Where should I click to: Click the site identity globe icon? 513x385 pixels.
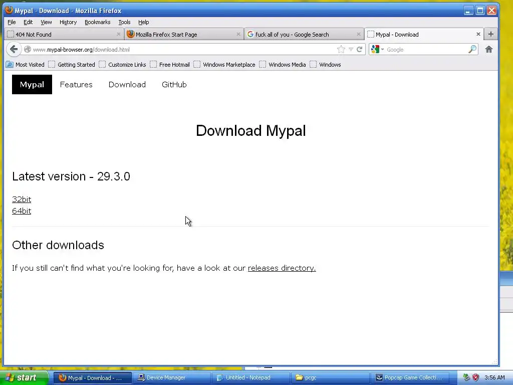28,50
